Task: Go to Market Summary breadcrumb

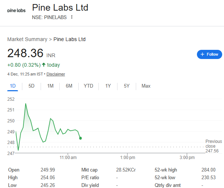Action: (27, 39)
